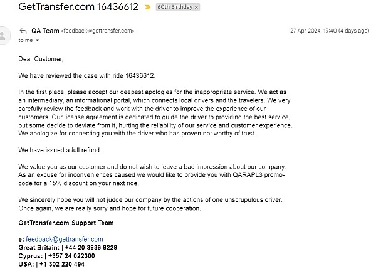Expand recipient details arrow next to "to me"
This screenshot has width=376, height=271.
click(x=38, y=40)
